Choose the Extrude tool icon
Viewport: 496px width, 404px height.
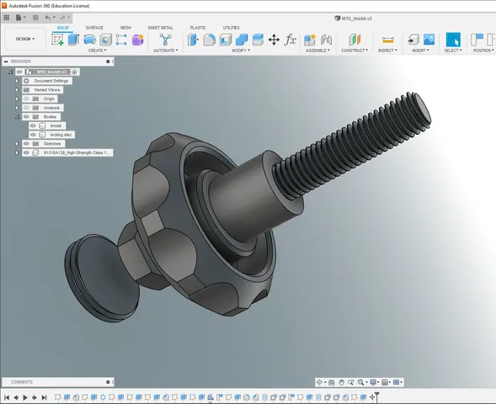[x=73, y=40]
